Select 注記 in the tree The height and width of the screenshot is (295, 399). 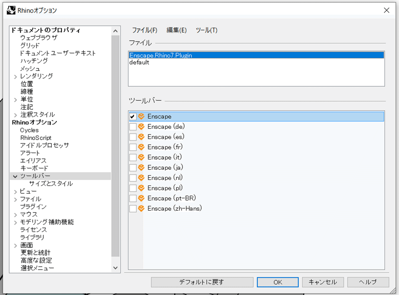tap(27, 107)
